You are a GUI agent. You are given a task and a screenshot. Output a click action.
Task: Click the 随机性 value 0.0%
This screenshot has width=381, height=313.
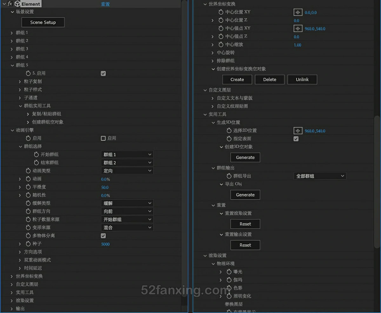click(105, 195)
